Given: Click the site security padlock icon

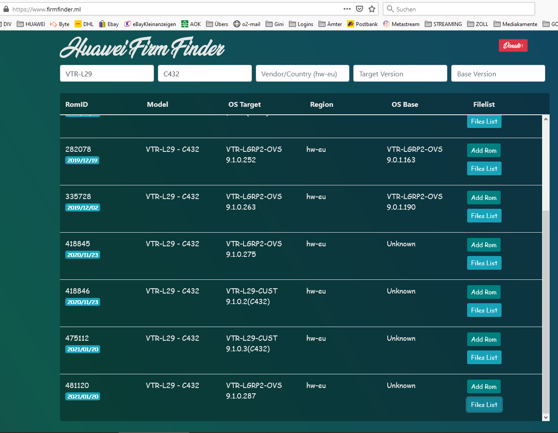Looking at the screenshot, I should [6, 9].
